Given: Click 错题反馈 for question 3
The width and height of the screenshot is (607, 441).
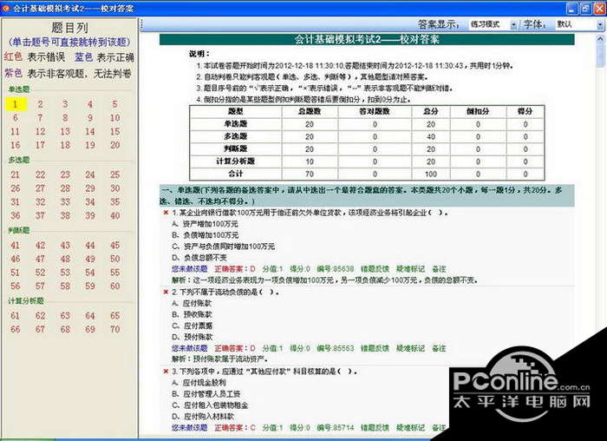Looking at the screenshot, I should point(375,428).
